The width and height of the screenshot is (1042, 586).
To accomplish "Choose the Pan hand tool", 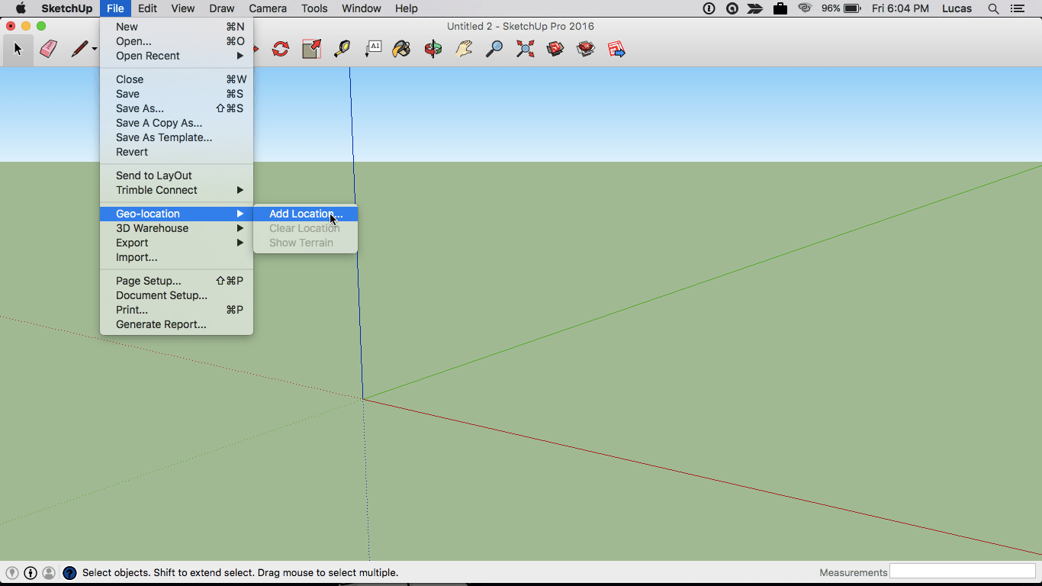I will tap(464, 50).
